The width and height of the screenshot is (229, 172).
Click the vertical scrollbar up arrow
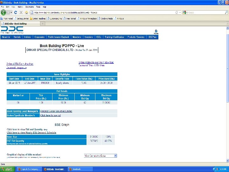[227, 28]
